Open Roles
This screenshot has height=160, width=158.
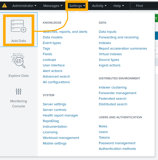pyautogui.click(x=103, y=126)
